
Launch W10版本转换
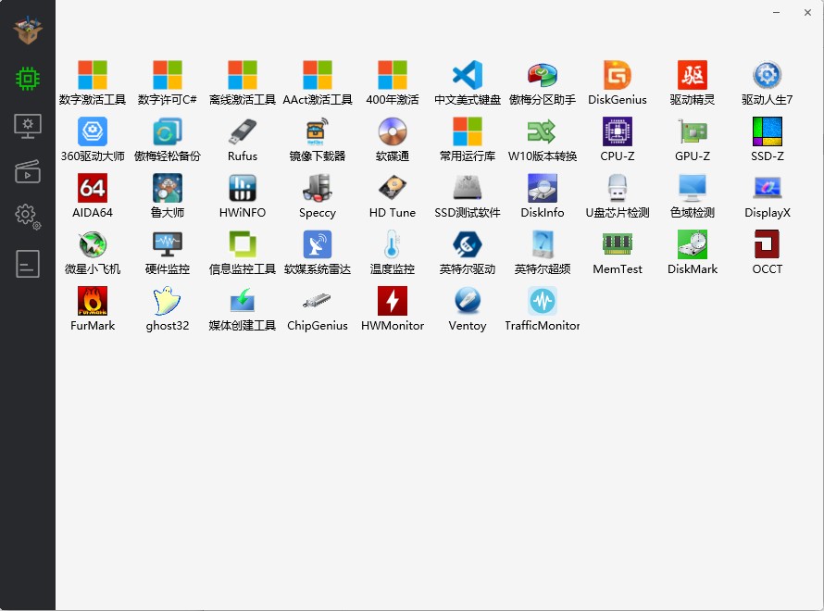pyautogui.click(x=543, y=140)
